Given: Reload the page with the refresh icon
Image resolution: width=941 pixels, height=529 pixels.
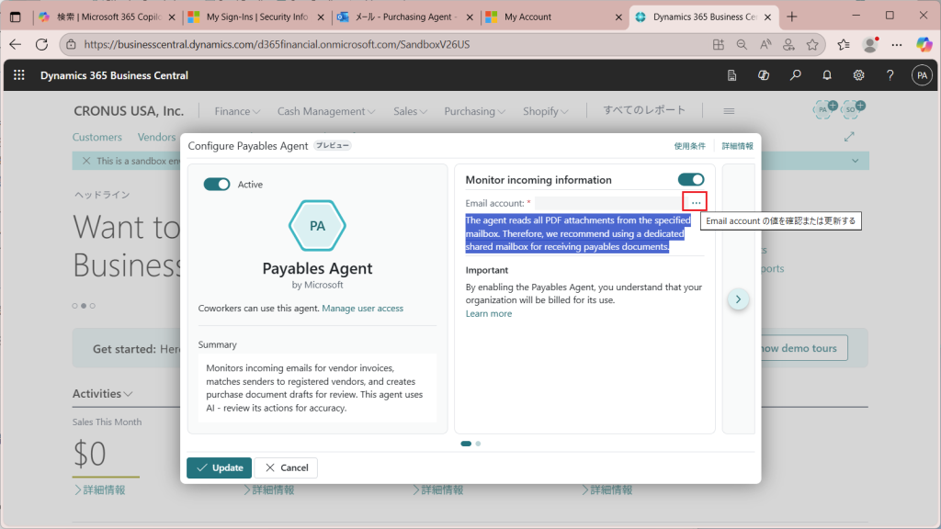Looking at the screenshot, I should 41,44.
